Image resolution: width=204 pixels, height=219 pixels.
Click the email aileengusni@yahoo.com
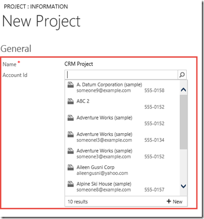coord(102,173)
